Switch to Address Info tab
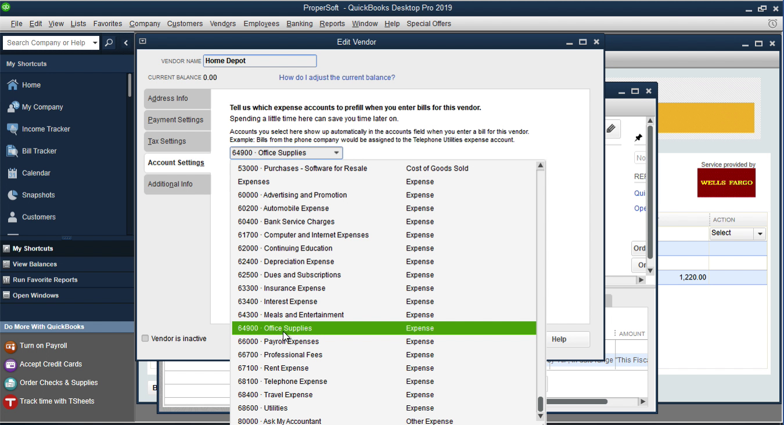Image resolution: width=784 pixels, height=425 pixels. tap(177, 99)
